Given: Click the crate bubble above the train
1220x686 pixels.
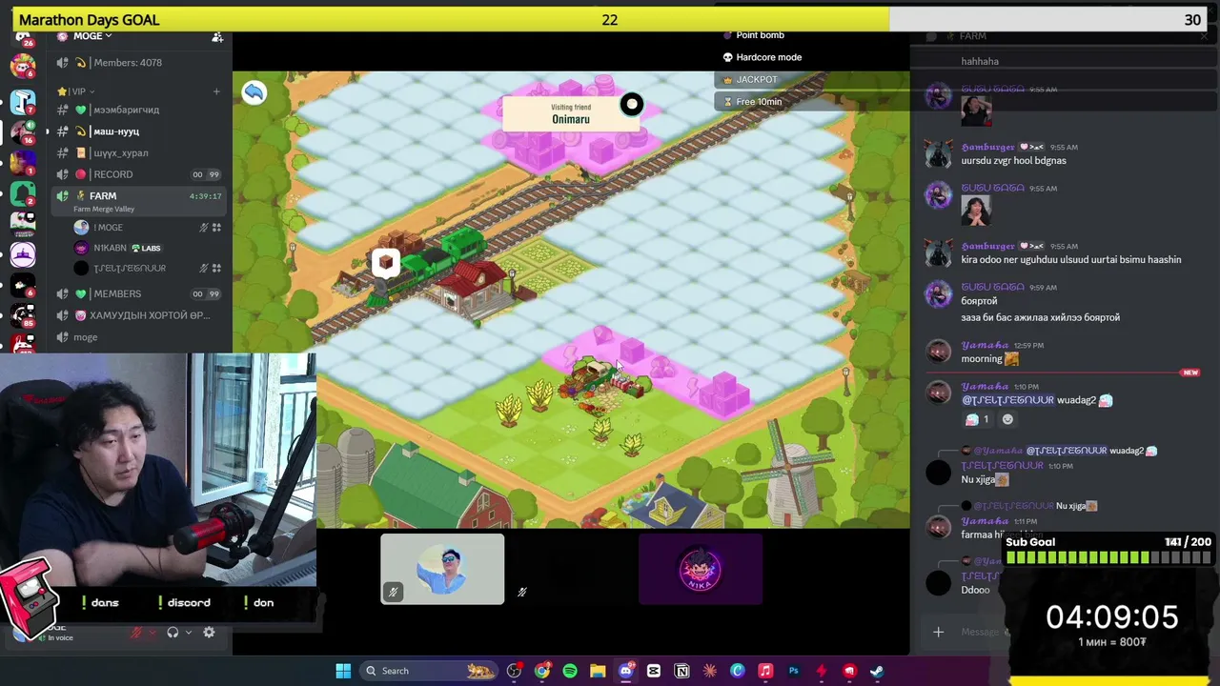Looking at the screenshot, I should (385, 262).
